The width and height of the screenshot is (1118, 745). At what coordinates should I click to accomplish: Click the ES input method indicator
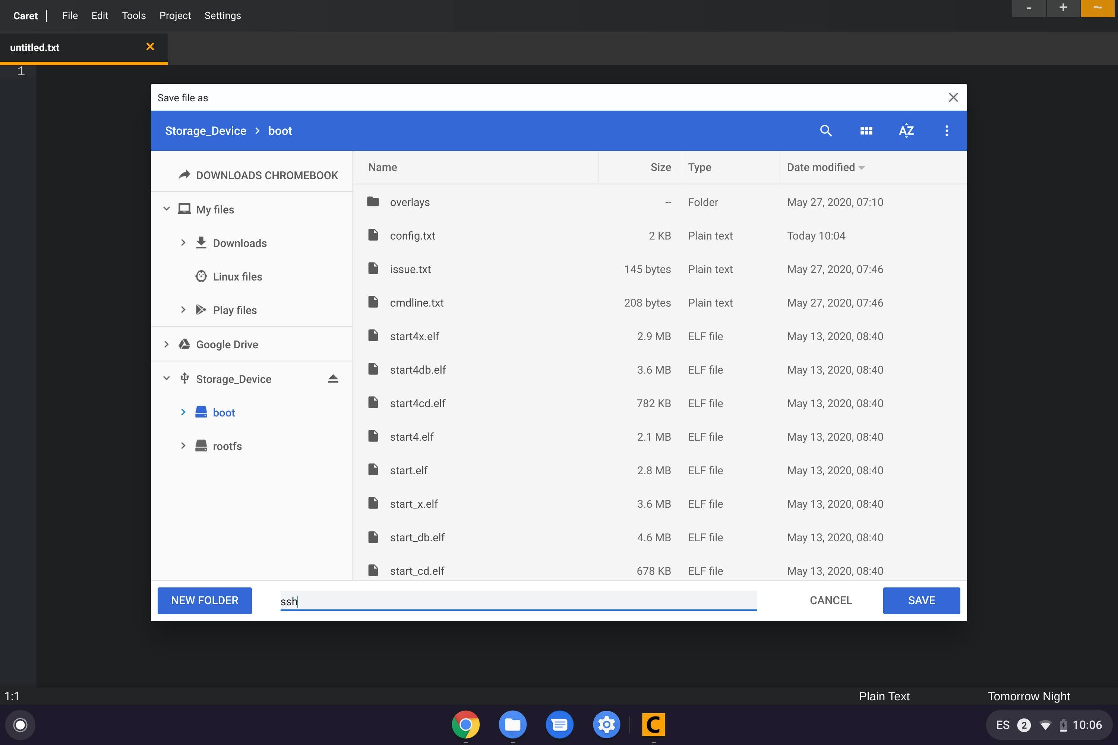1002,725
